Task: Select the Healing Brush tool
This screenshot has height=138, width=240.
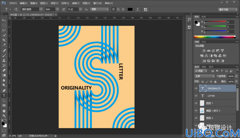Action: [4, 50]
